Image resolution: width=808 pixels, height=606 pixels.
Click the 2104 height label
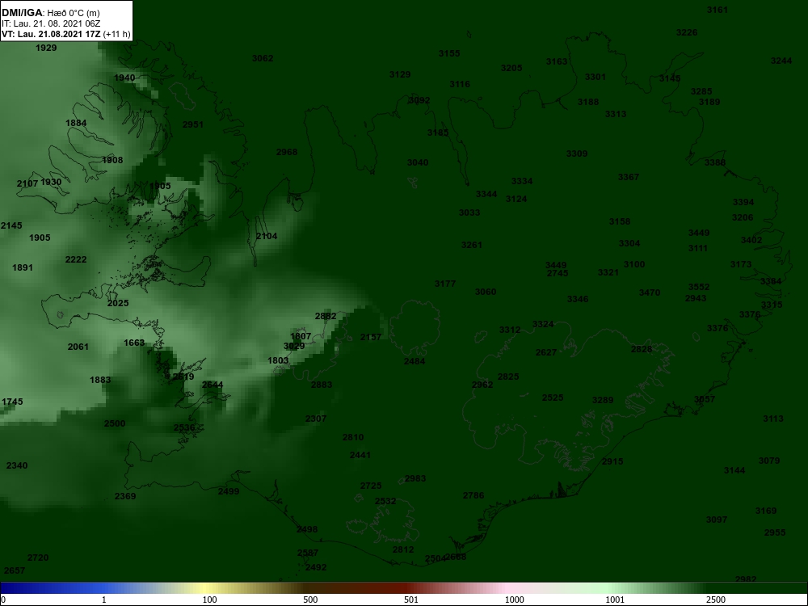pyautogui.click(x=267, y=237)
